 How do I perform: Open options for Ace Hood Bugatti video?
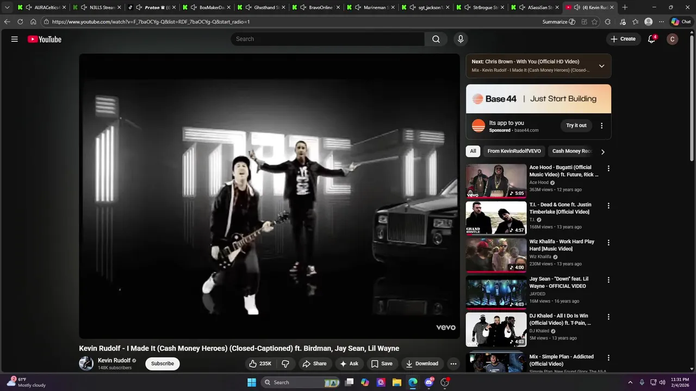tap(608, 168)
